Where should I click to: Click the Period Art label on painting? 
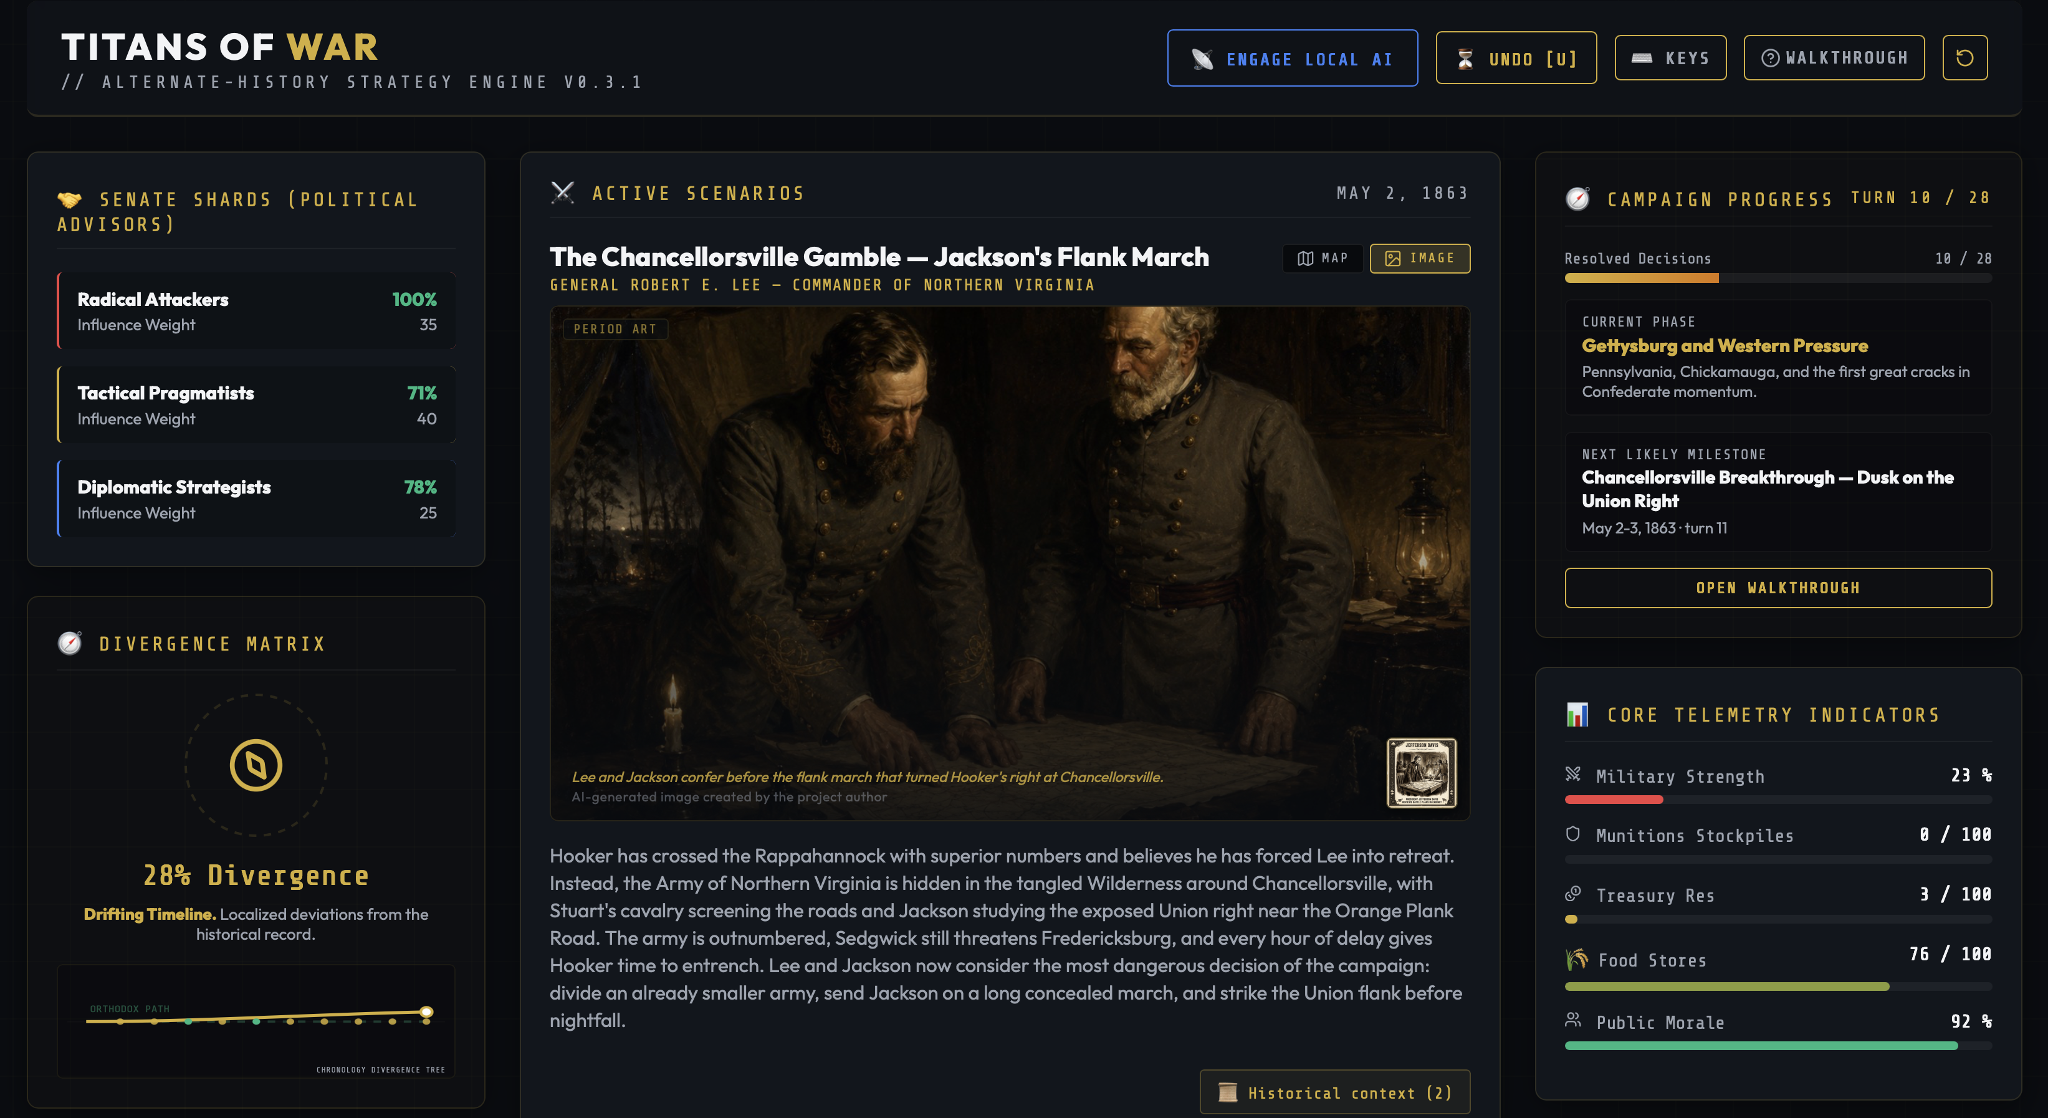pos(615,329)
